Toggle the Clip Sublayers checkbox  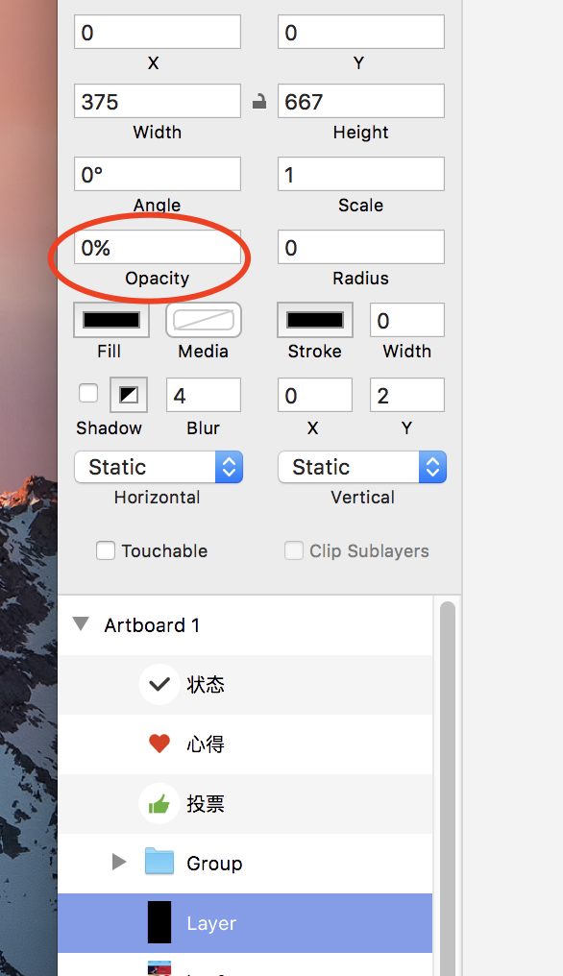[293, 550]
